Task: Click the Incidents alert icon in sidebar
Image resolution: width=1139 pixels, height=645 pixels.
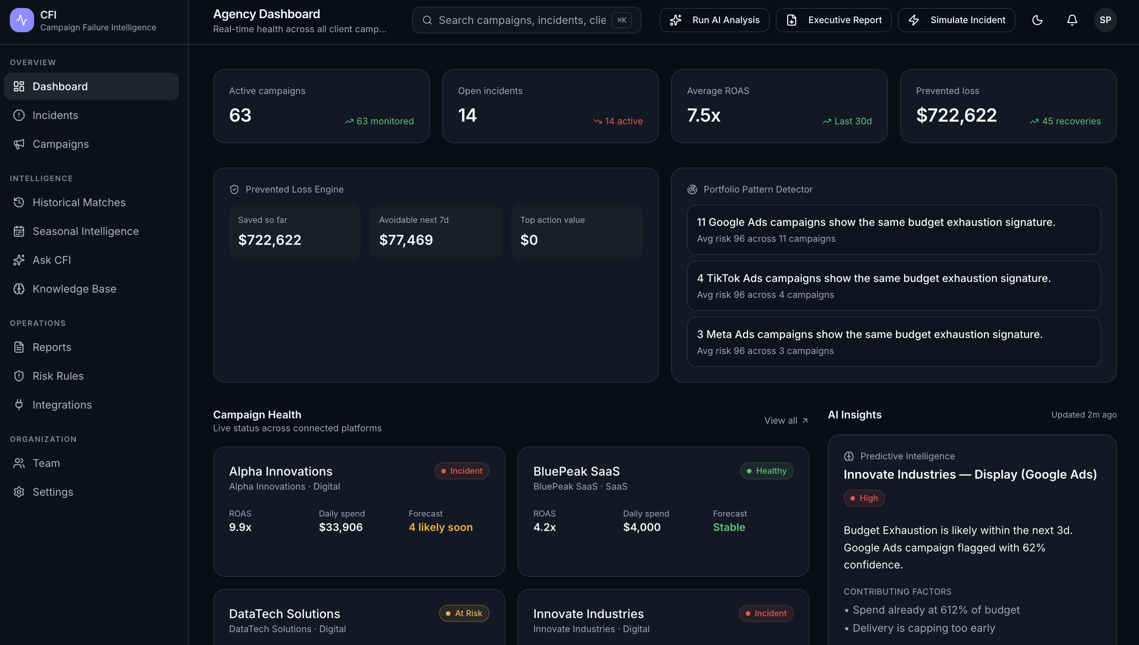Action: [x=19, y=115]
